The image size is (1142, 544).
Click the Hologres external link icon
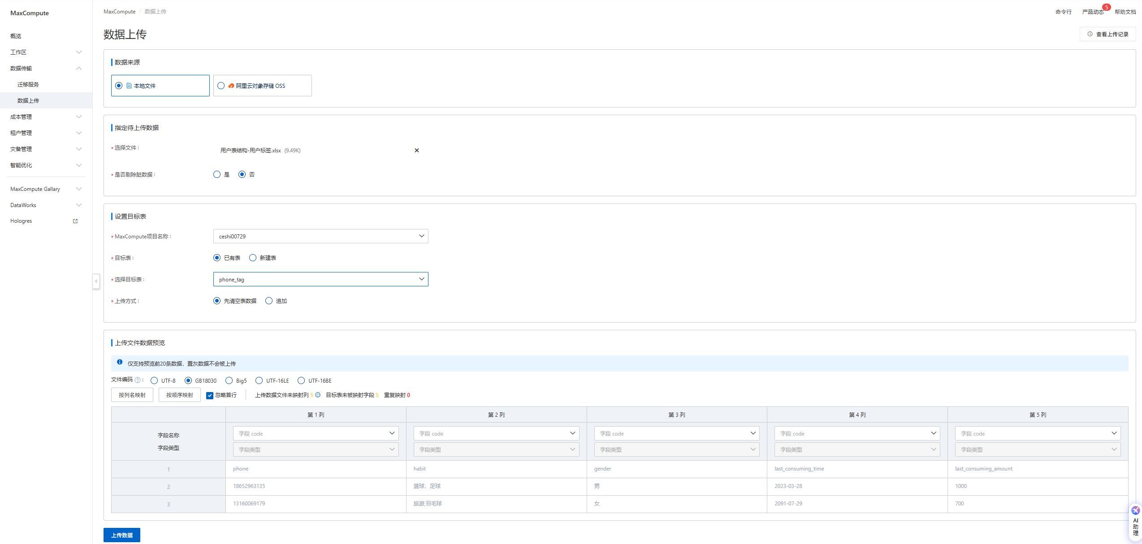point(75,221)
